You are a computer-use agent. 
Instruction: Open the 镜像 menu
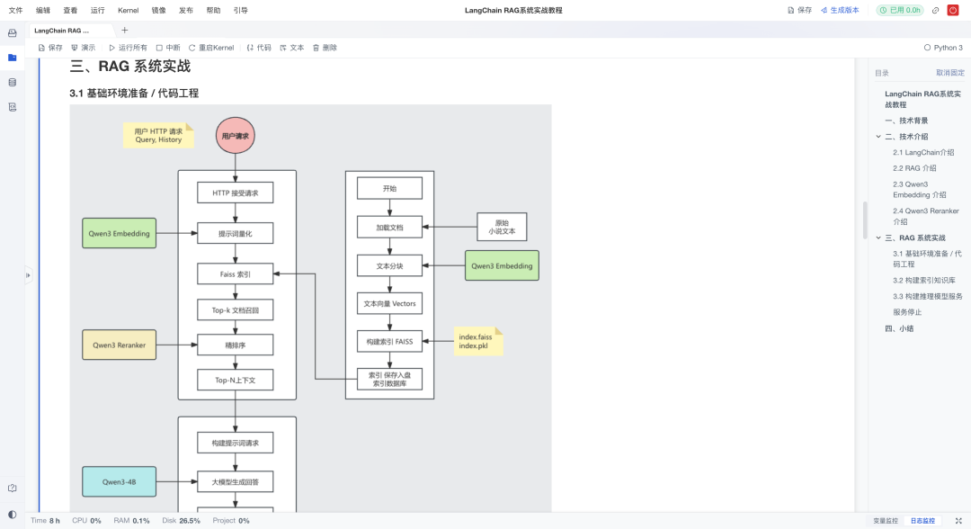[x=158, y=11]
